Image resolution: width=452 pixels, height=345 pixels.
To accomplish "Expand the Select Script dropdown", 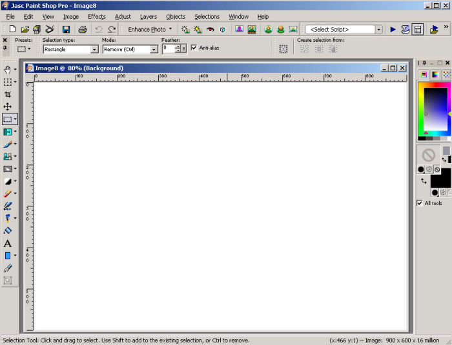I will pos(378,30).
